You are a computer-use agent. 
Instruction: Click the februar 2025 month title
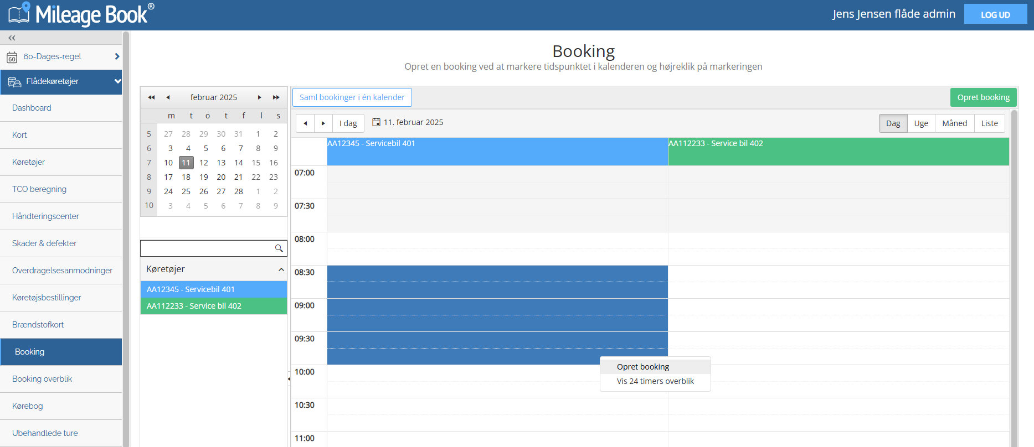click(x=214, y=97)
